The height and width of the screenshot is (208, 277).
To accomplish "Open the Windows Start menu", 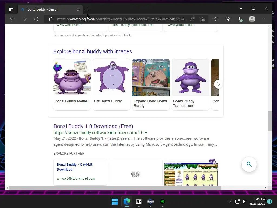I will pyautogui.click(x=115, y=201).
